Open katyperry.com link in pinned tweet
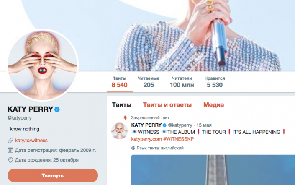Image resolution: width=295 pixels, height=185 pixels. pyautogui.click(x=145, y=139)
